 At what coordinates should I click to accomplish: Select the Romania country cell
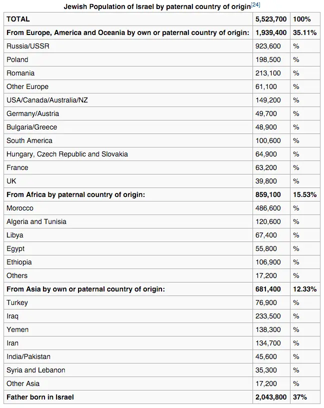point(20,73)
